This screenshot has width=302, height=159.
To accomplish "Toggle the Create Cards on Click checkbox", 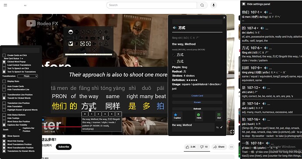I will click(x=4, y=55).
